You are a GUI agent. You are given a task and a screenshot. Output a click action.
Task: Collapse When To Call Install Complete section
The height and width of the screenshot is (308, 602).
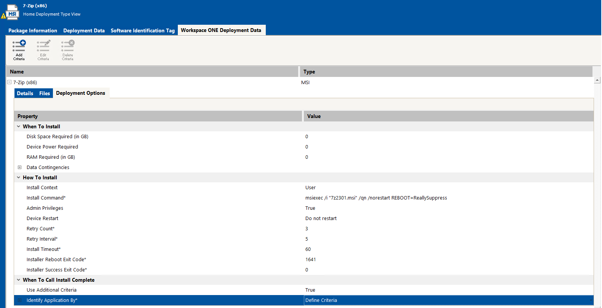[18, 280]
